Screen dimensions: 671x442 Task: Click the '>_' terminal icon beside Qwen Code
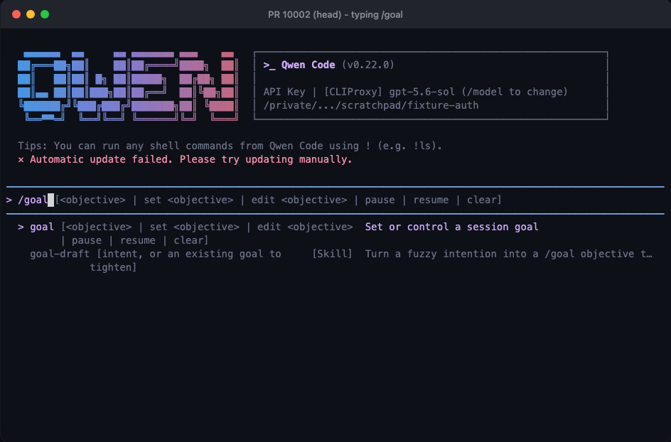(269, 65)
